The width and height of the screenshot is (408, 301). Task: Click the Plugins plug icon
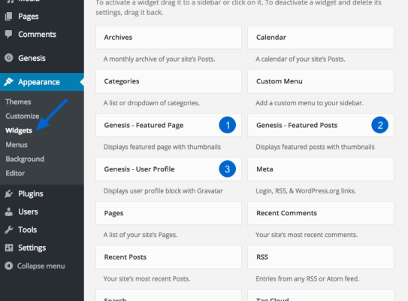click(8, 193)
